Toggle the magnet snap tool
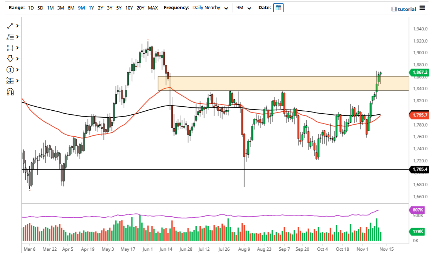 [x=10, y=92]
